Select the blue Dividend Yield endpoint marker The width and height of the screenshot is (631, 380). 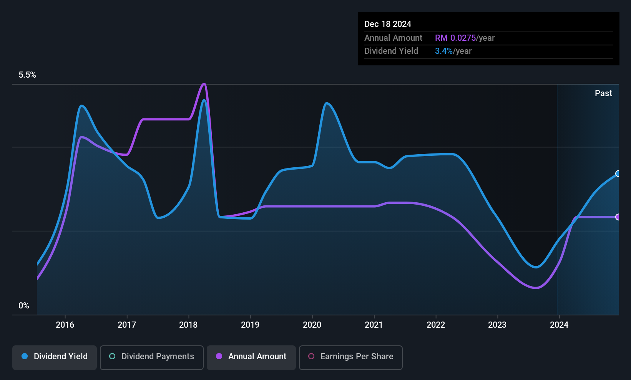(x=618, y=173)
